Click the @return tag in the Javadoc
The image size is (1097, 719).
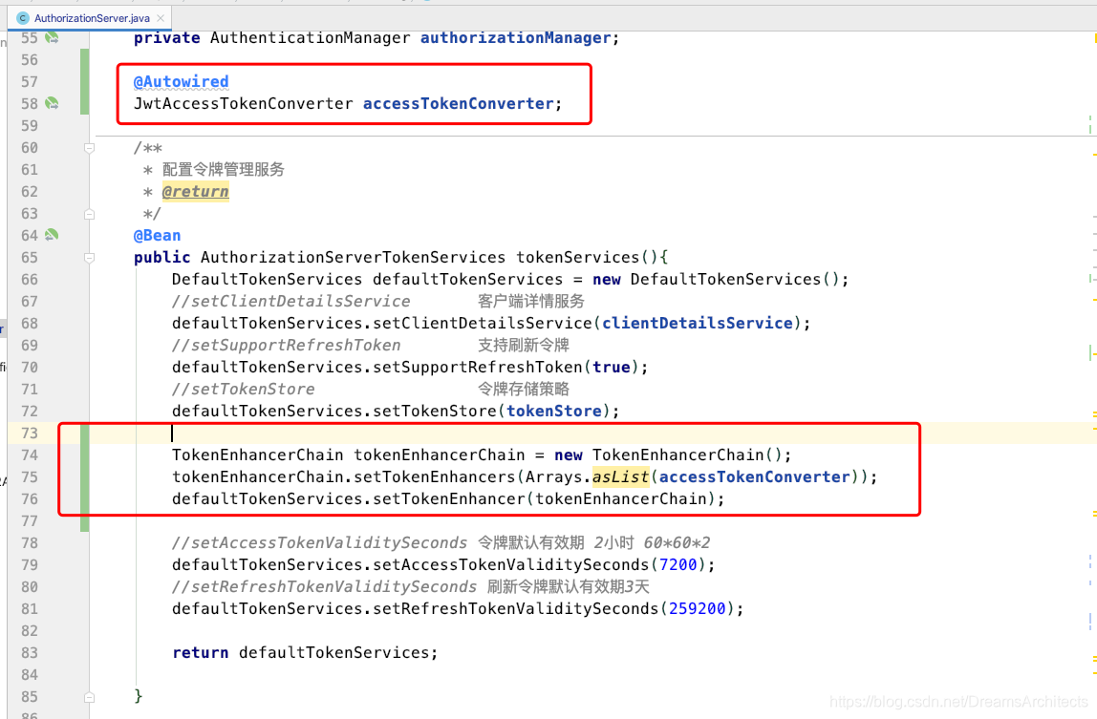click(x=195, y=192)
